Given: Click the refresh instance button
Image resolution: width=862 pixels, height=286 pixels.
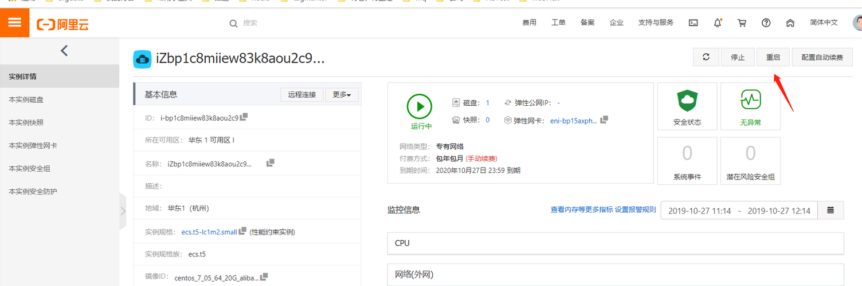Looking at the screenshot, I should tap(706, 57).
